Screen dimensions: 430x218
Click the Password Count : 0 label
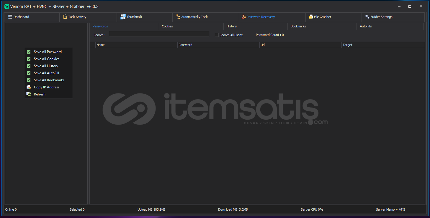click(270, 35)
